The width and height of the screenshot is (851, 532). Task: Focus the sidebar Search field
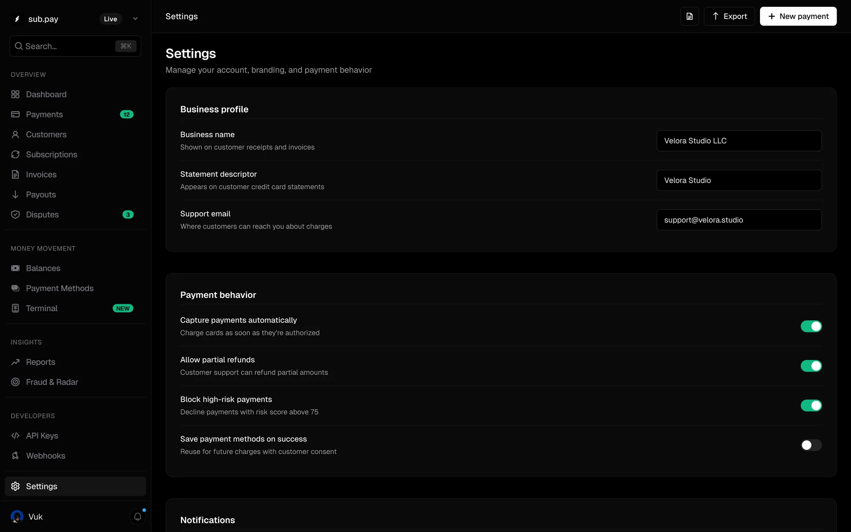[x=75, y=46]
